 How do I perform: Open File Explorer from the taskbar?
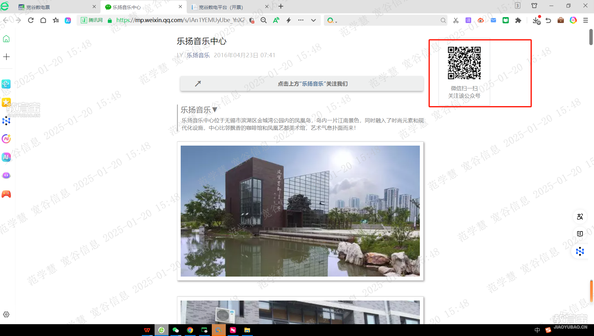247,330
